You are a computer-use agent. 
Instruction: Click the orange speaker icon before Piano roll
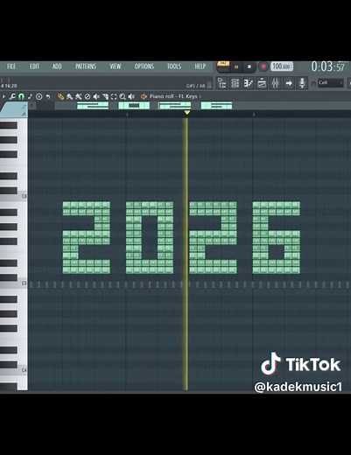(x=144, y=96)
